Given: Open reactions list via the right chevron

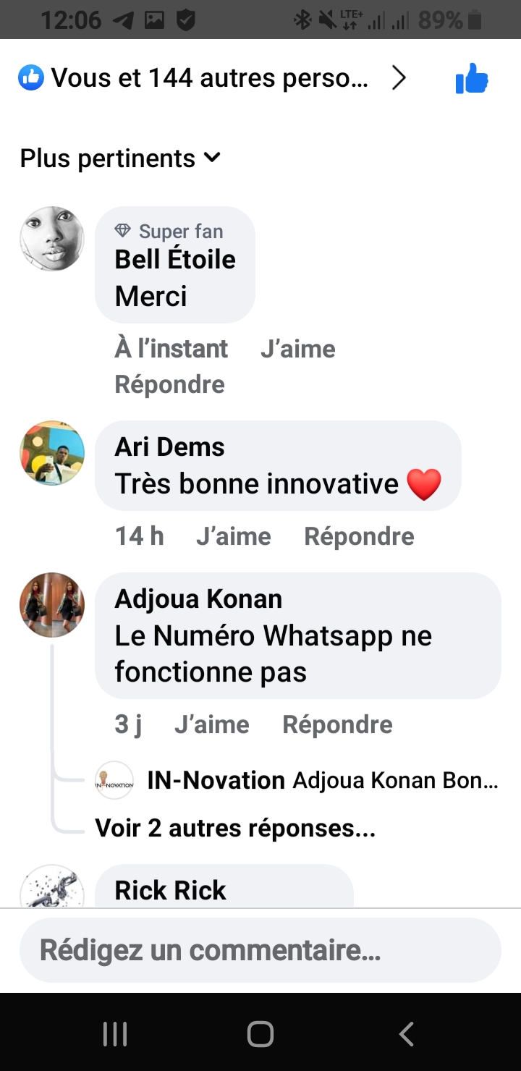Looking at the screenshot, I should [x=399, y=78].
